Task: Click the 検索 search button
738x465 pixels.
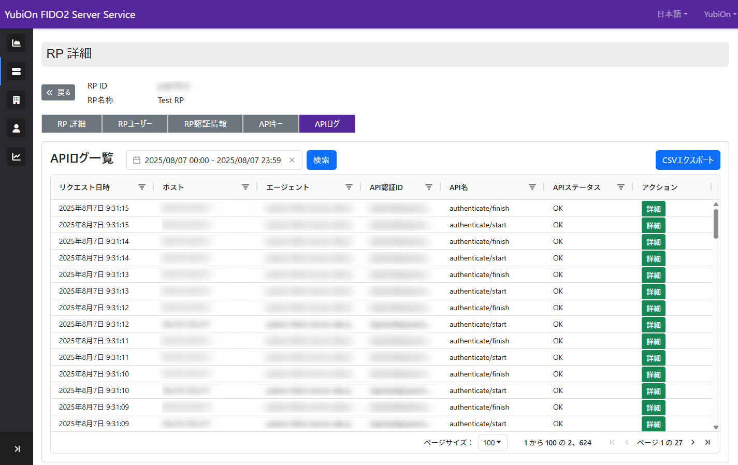Action: click(322, 160)
